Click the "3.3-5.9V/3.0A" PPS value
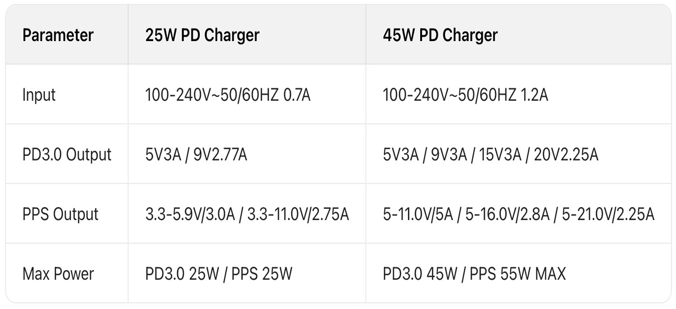 189,214
